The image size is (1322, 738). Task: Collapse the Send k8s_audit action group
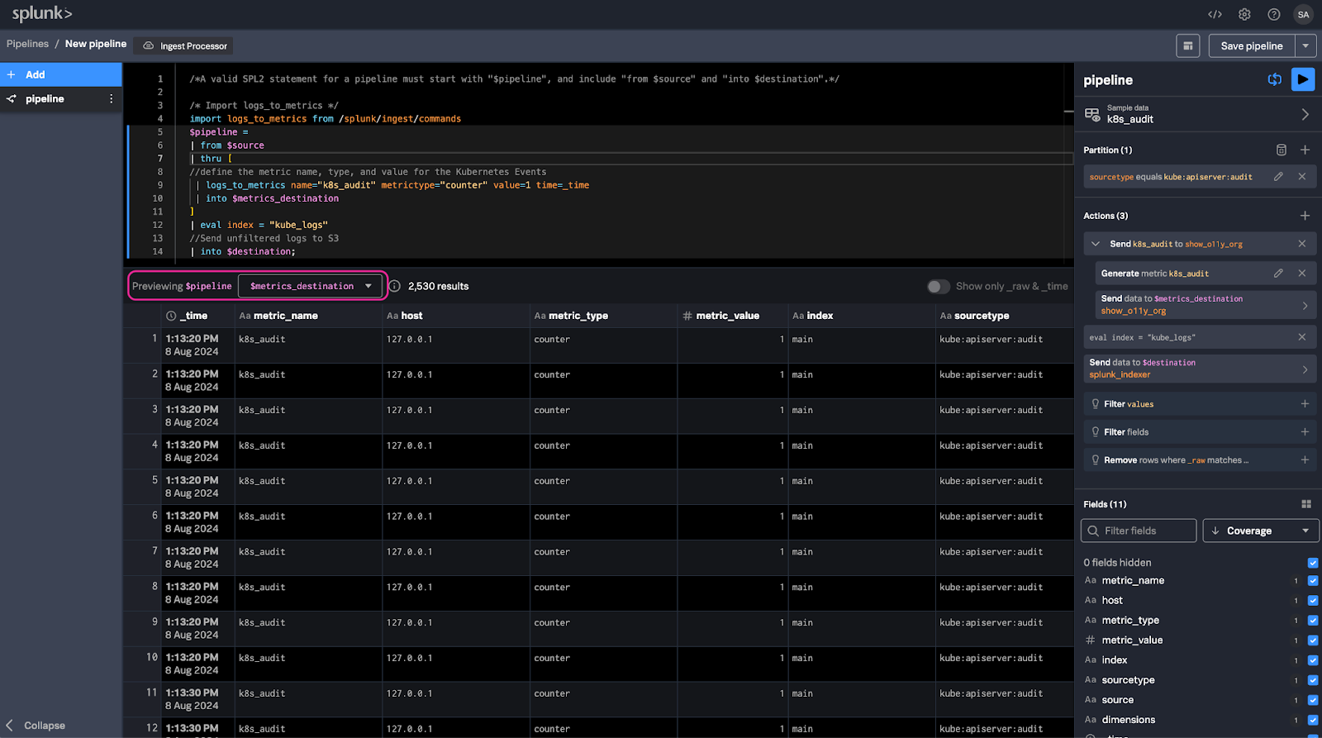point(1096,244)
